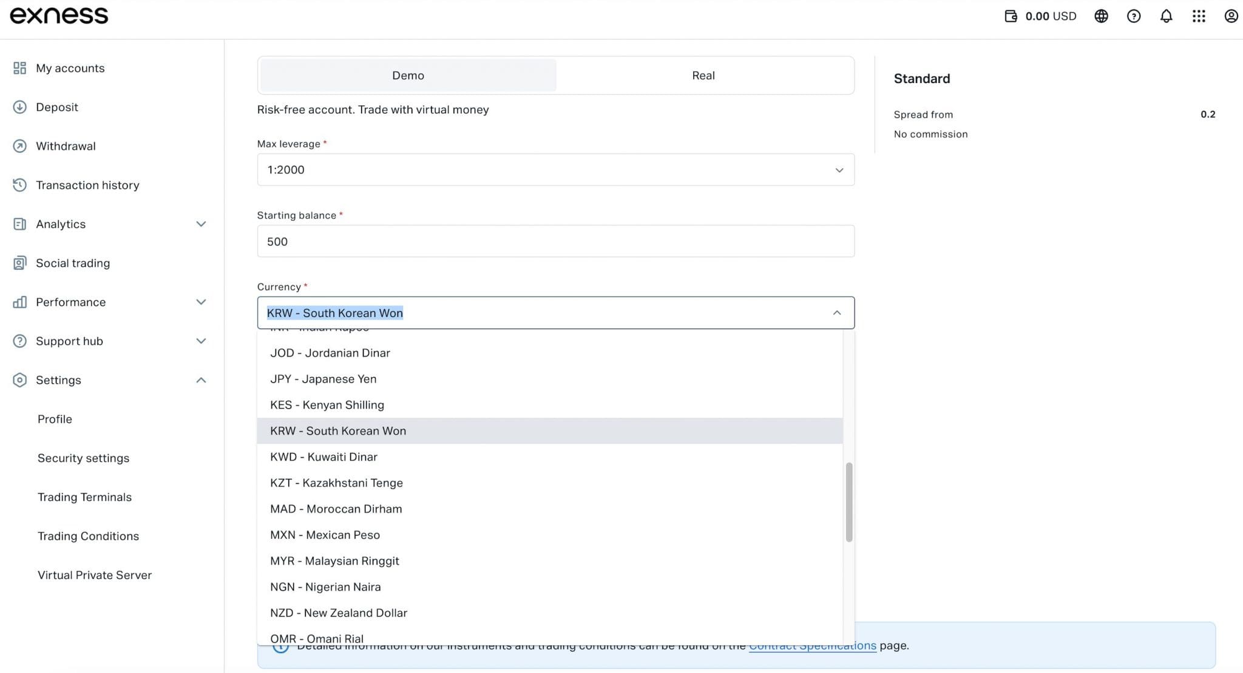Click the Deposit icon in sidebar
1243x673 pixels.
click(x=19, y=106)
